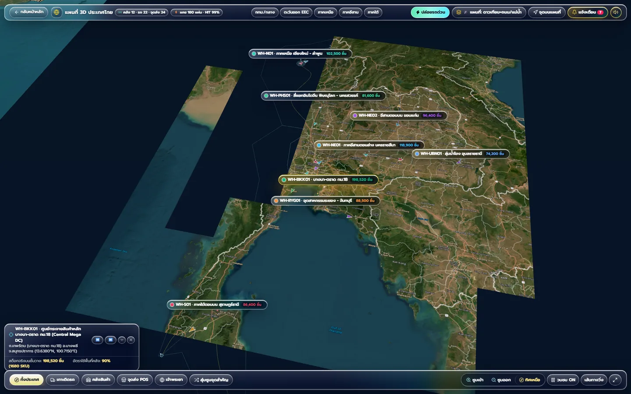Screen dimensions: 631x394
Task: Select กทม./กลาง region tab
Action: coord(265,12)
